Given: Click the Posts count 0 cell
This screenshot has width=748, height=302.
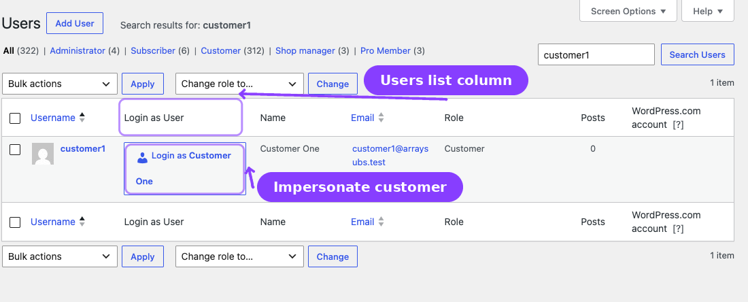Looking at the screenshot, I should click(x=593, y=148).
